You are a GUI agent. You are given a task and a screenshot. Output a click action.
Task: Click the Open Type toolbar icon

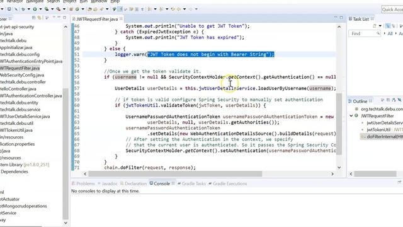89,9
